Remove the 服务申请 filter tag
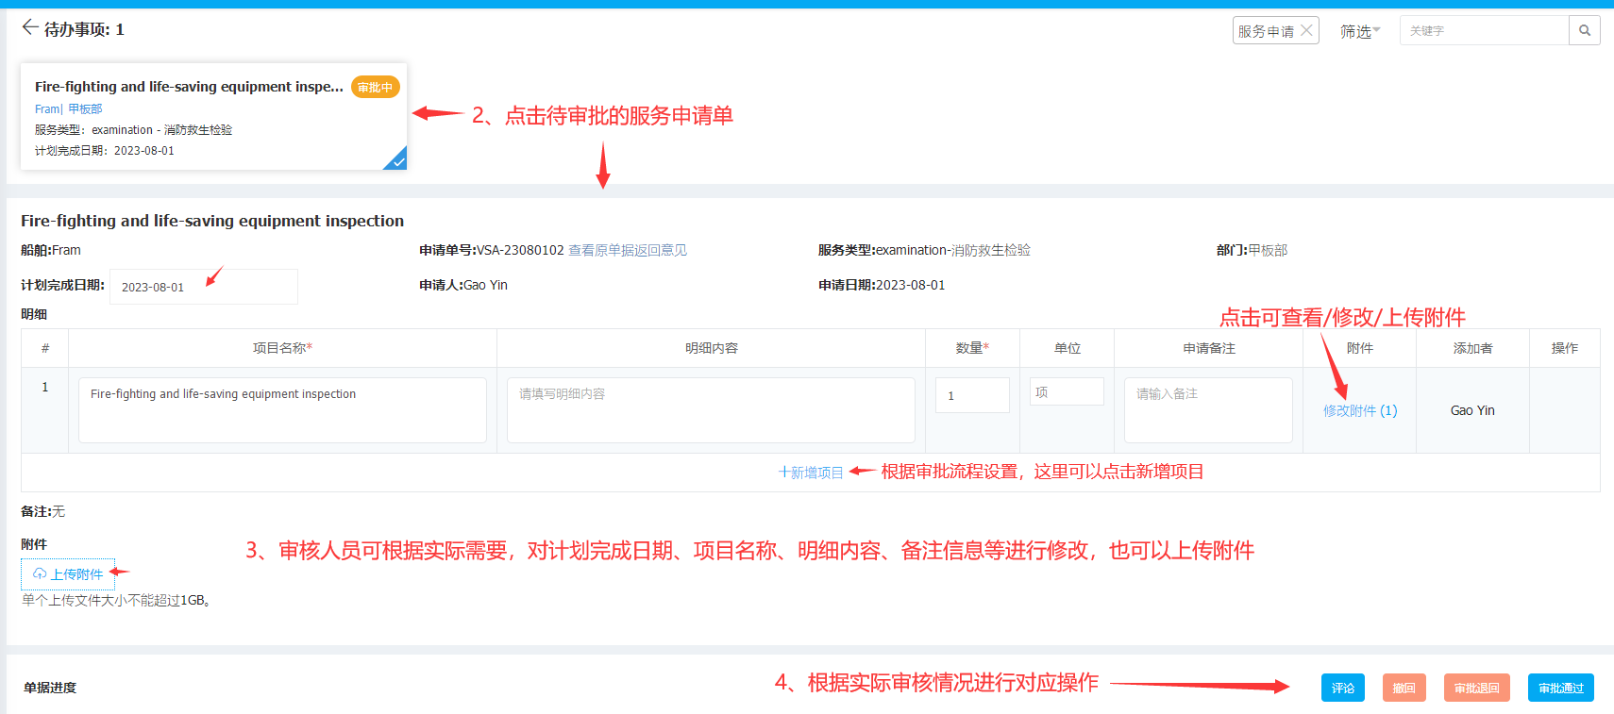 (1306, 30)
